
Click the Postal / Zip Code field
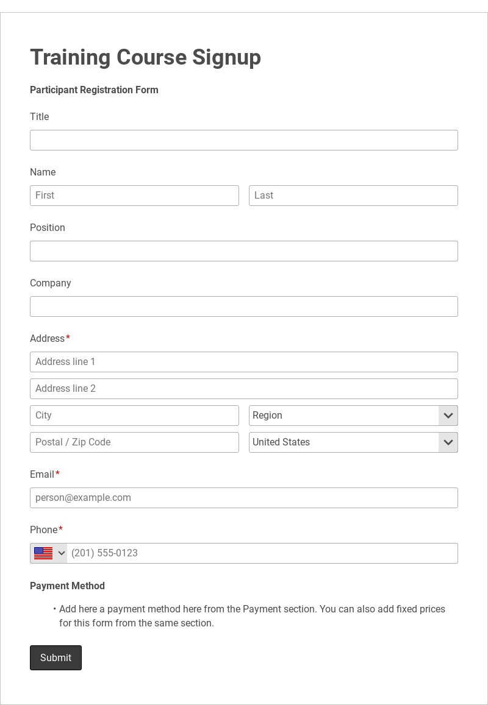[x=134, y=442]
